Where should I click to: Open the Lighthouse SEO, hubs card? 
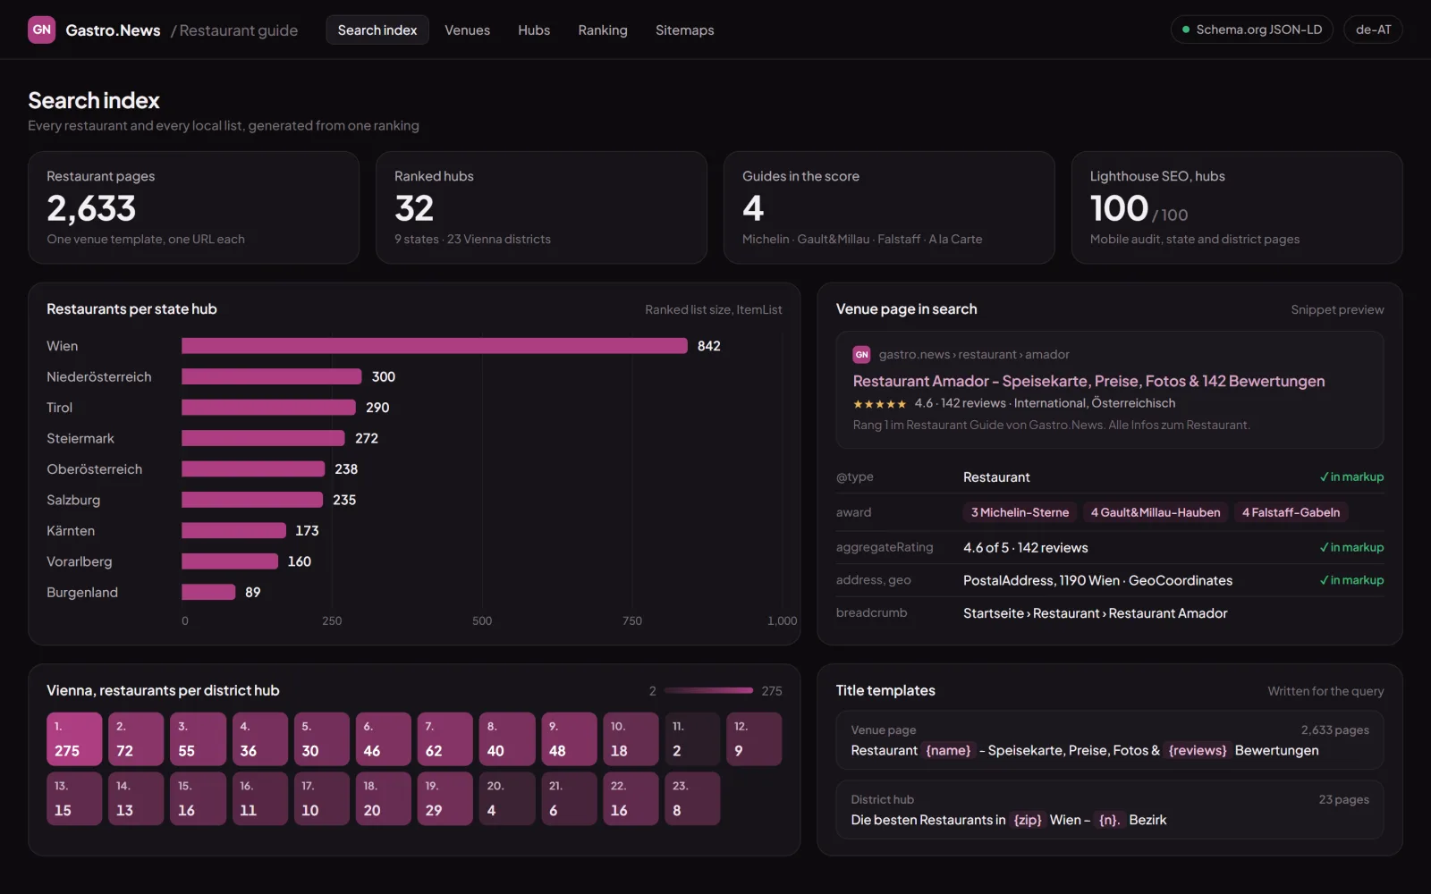point(1237,207)
